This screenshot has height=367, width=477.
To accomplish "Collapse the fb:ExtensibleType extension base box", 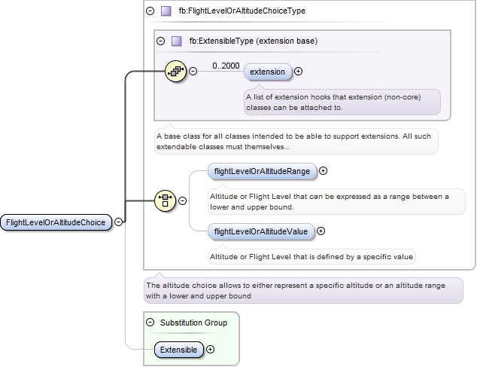I will pos(161,41).
